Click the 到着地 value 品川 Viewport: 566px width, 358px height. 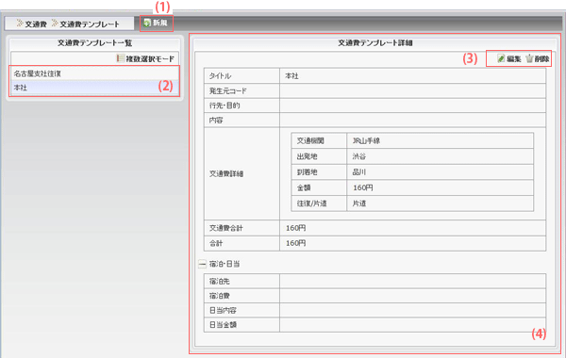[x=359, y=172]
